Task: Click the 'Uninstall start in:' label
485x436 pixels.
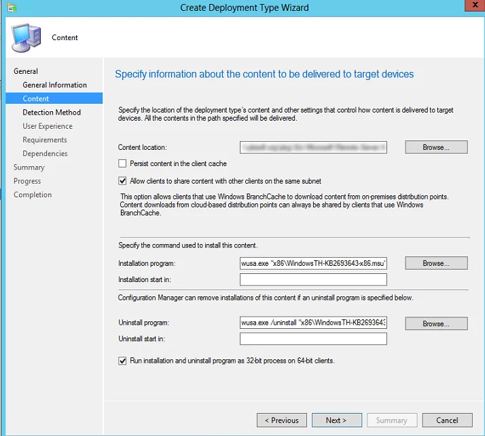Action: click(142, 339)
